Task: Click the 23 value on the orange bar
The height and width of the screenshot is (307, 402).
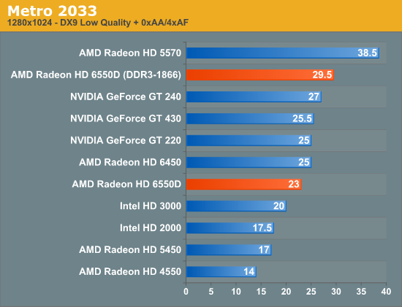Action: [294, 184]
